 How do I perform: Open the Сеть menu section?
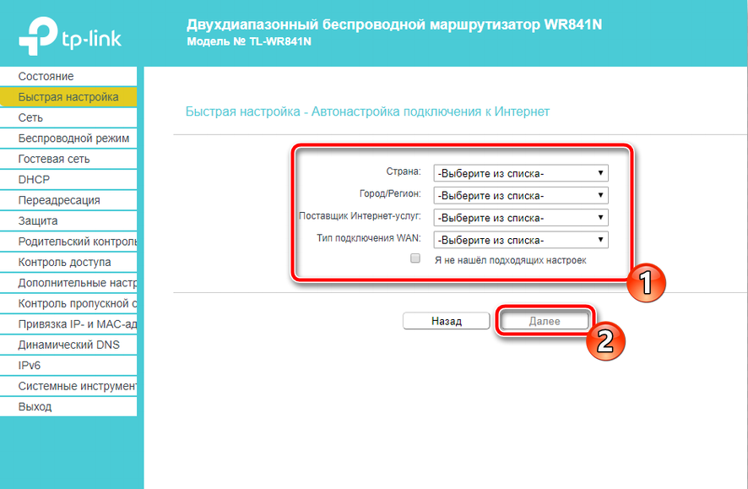(31, 118)
